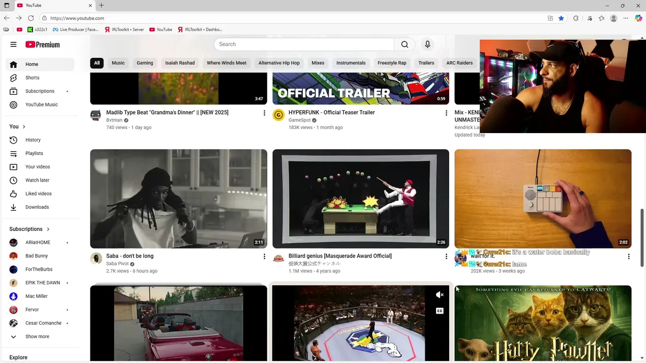Open Live Producer Facebook bookmark
Screen dimensions: 646x363
coord(75,30)
